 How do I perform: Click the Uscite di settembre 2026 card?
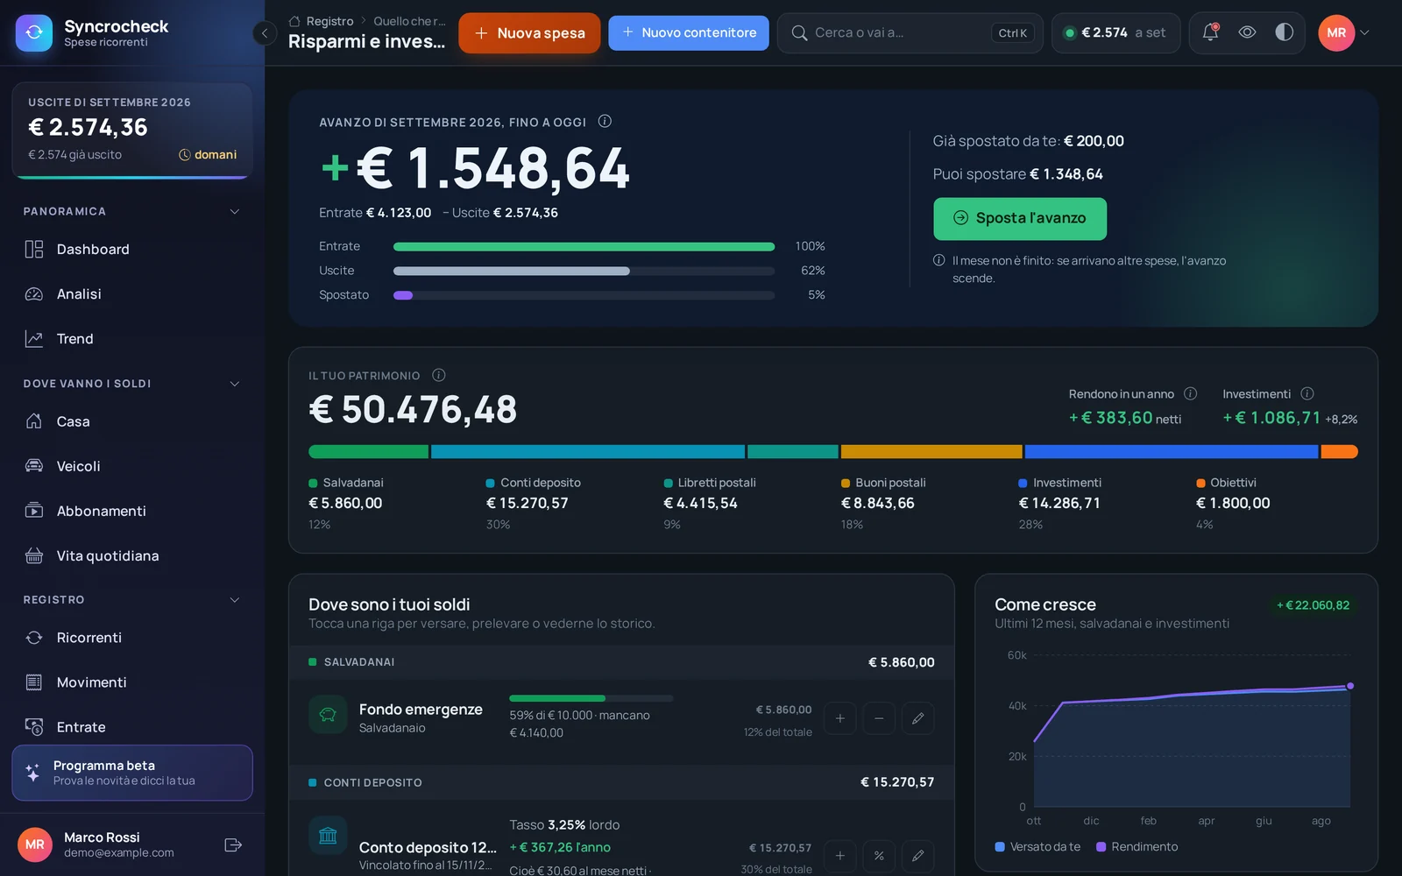(132, 131)
